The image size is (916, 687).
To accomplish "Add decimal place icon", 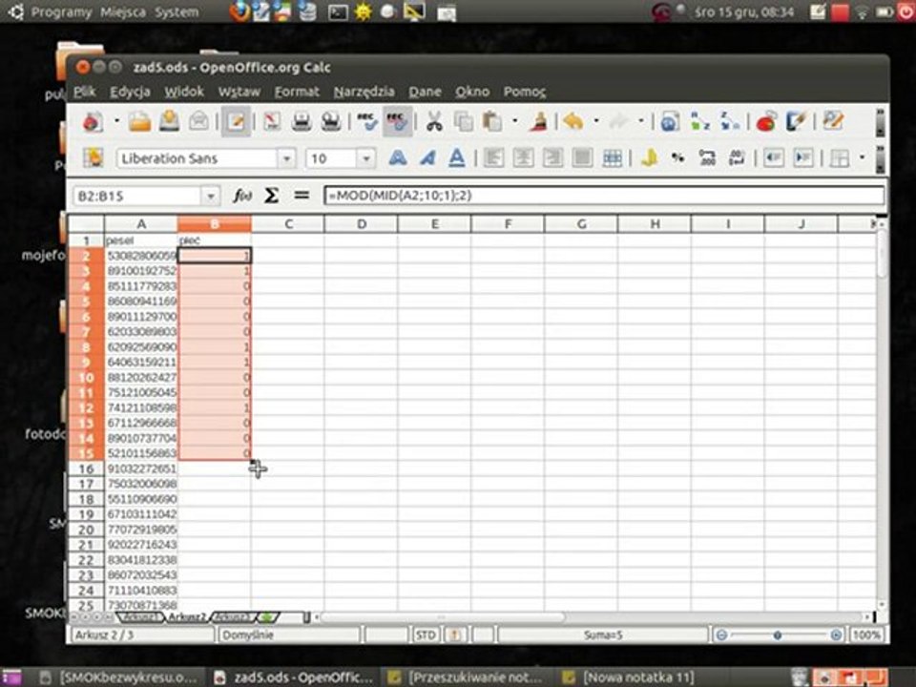I will click(x=707, y=157).
